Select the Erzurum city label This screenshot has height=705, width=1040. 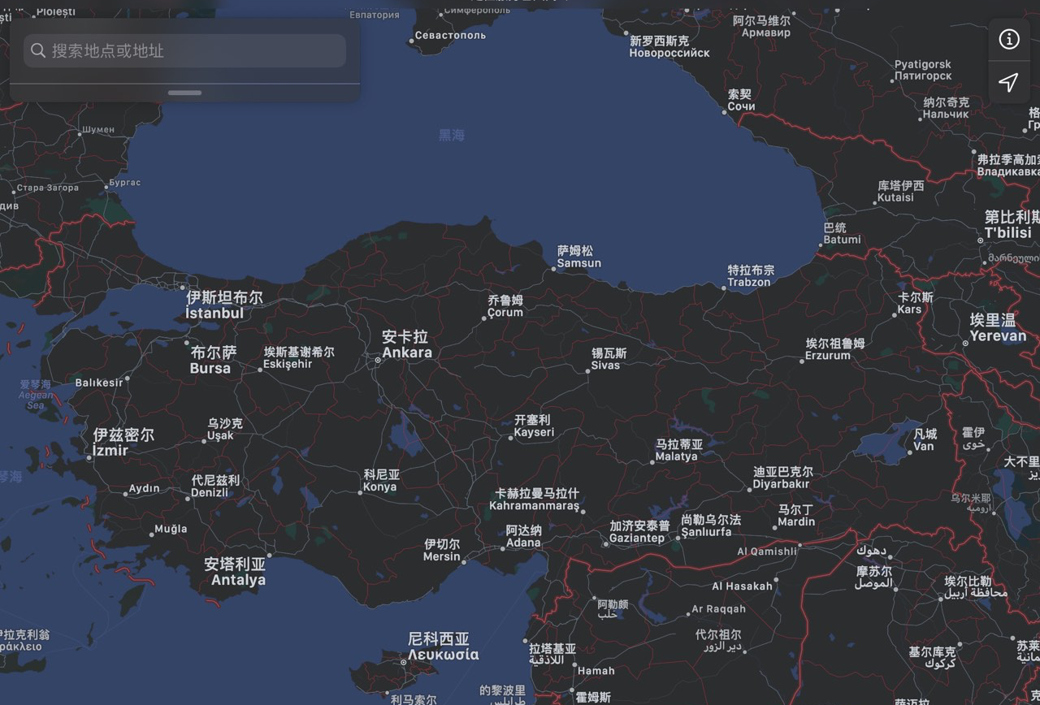(x=833, y=349)
